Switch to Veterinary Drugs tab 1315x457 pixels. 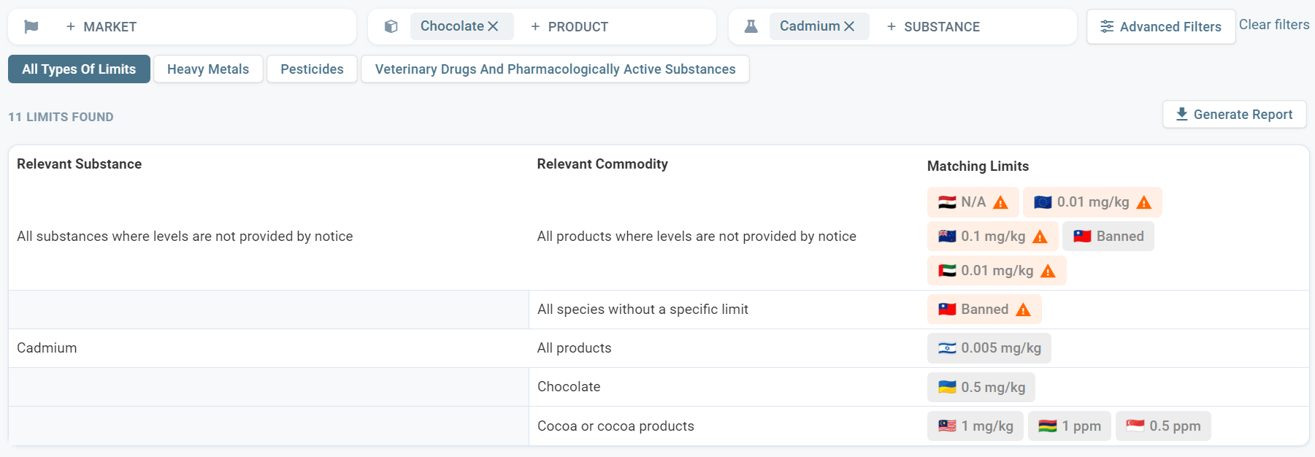coord(555,69)
